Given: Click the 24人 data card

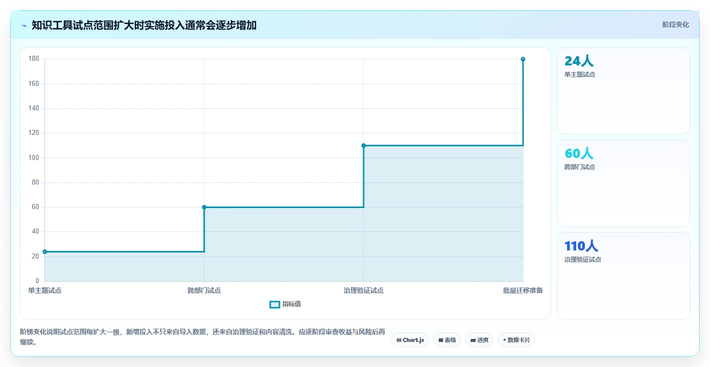Looking at the screenshot, I should (x=624, y=91).
